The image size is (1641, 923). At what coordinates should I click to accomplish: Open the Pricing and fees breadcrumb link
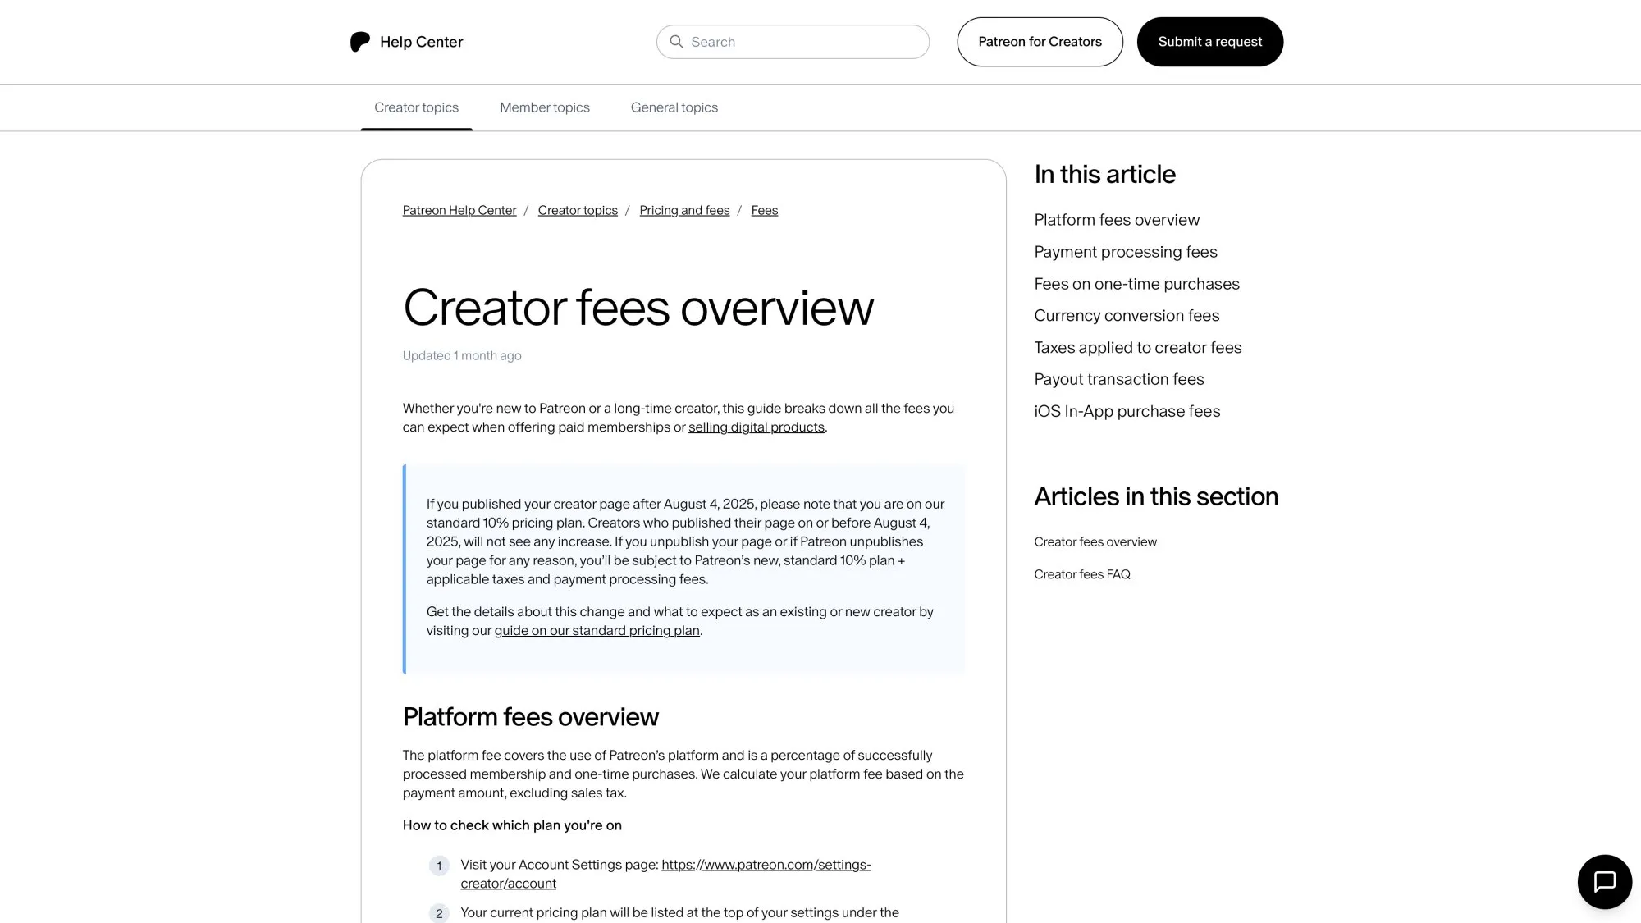coord(684,210)
